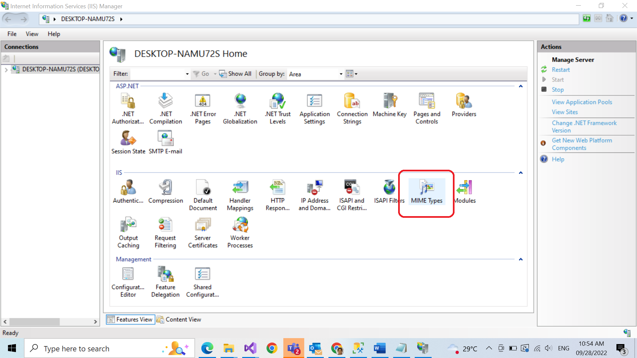
Task: Switch to Content View tab
Action: coord(179,320)
